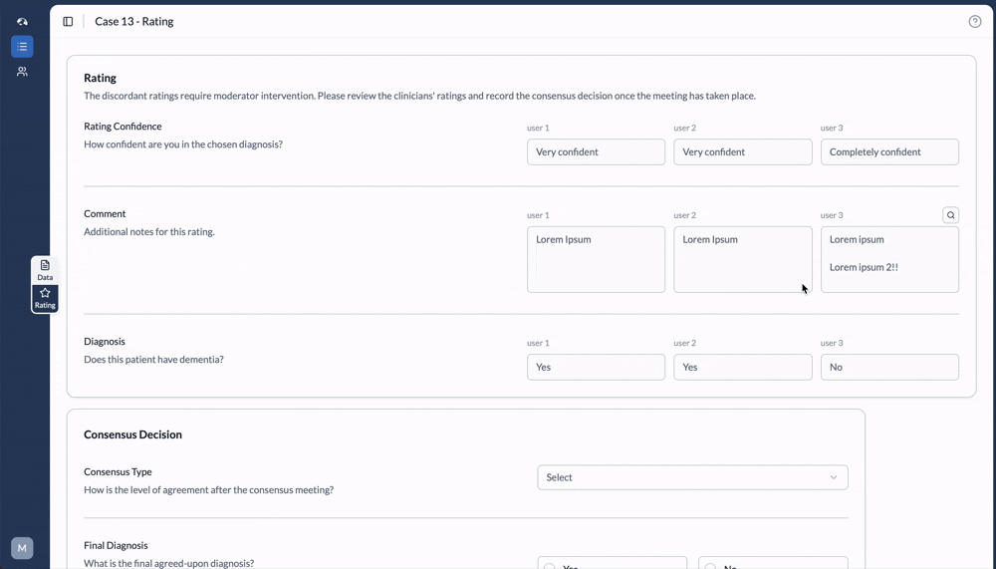Click the app logo icon in sidebar
The width and height of the screenshot is (996, 569).
(x=22, y=22)
